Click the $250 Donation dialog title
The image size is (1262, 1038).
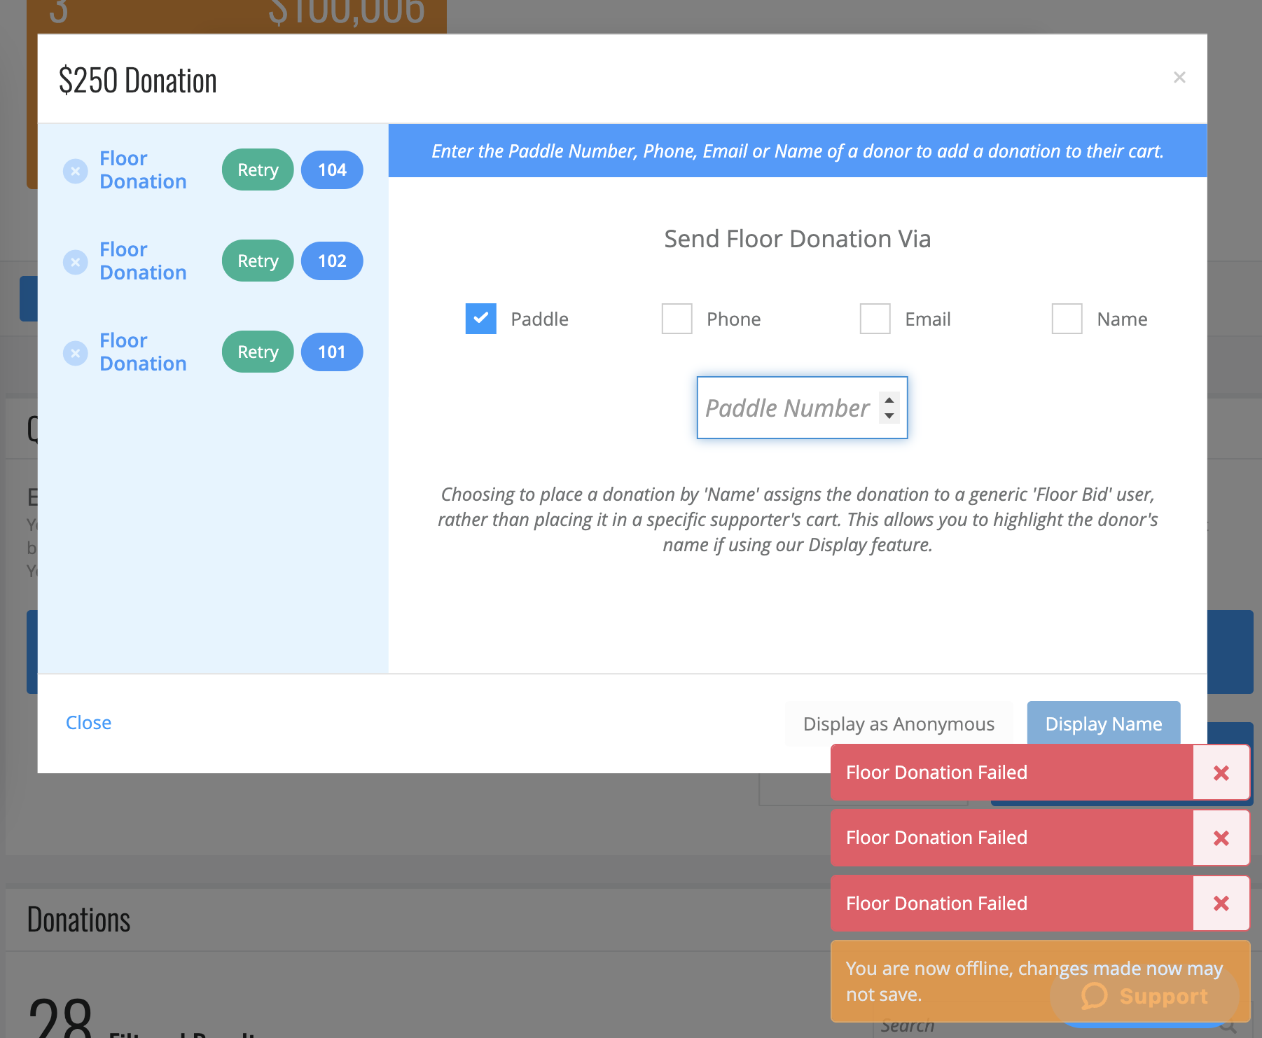point(138,80)
